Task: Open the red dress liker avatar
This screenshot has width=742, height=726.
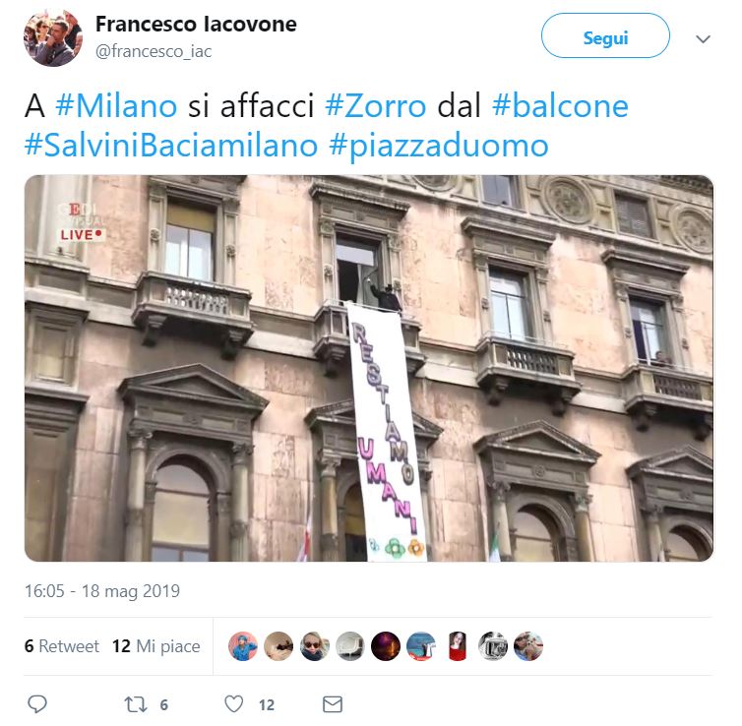Action: pos(458,646)
